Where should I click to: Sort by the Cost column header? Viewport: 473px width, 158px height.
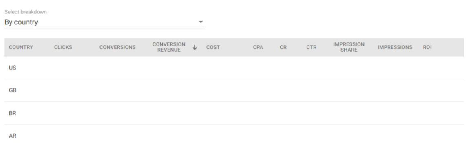point(213,47)
